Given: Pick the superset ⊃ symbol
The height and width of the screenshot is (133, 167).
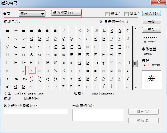Looking at the screenshot, I should click(24, 46).
